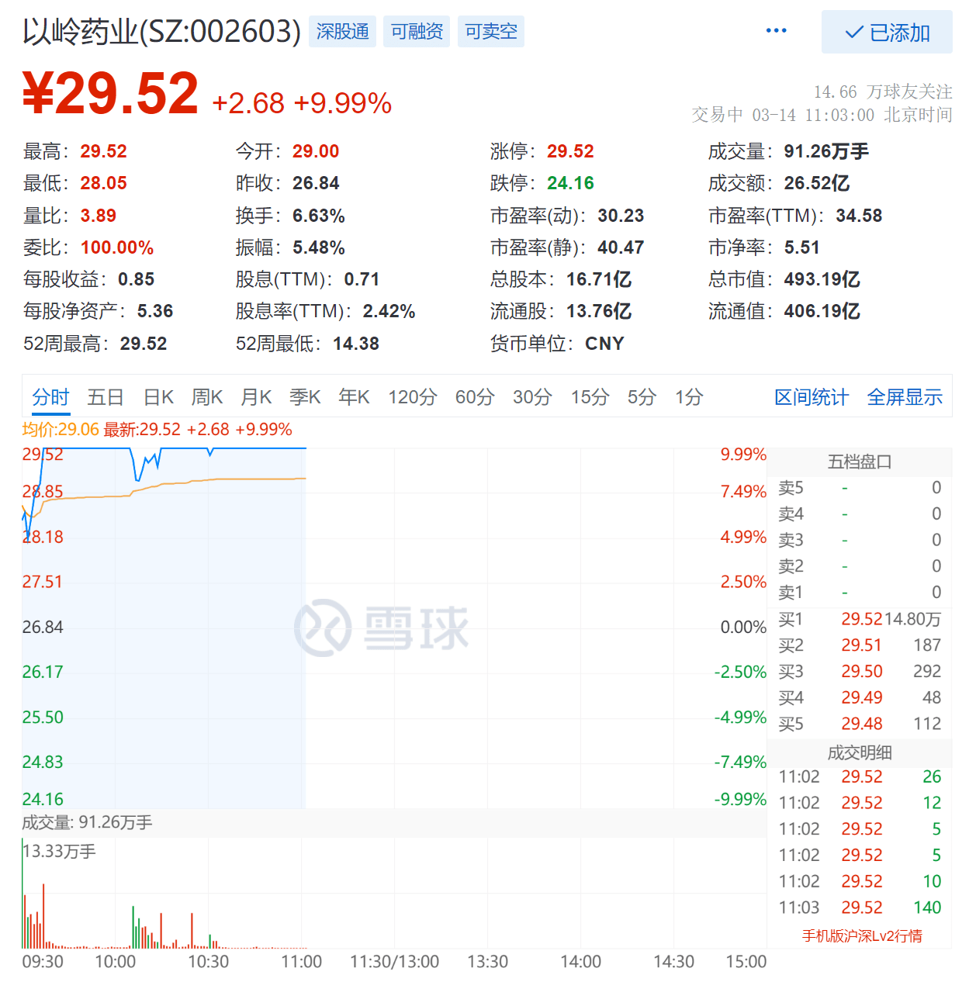Click the 区间统计 link
The image size is (969, 989).
(811, 396)
